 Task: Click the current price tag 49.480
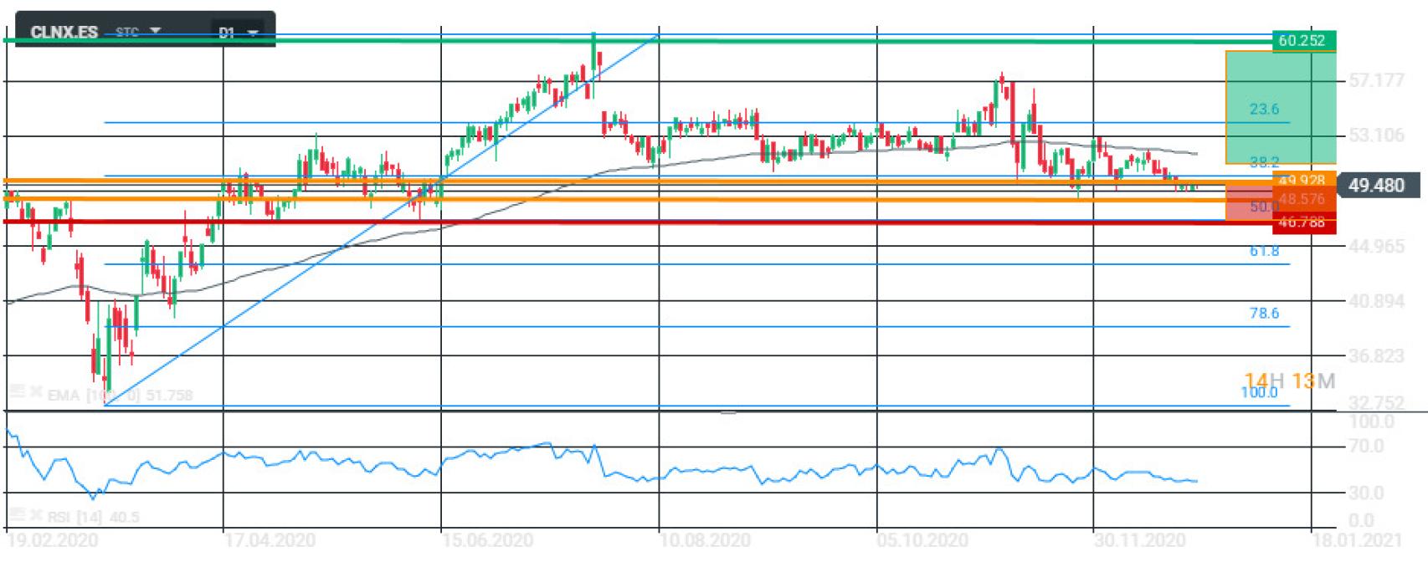[1377, 185]
